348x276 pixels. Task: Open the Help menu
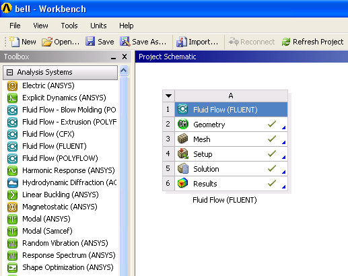(127, 26)
